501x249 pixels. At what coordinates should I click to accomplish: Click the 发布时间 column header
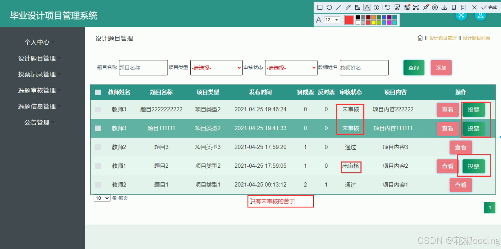tap(260, 92)
